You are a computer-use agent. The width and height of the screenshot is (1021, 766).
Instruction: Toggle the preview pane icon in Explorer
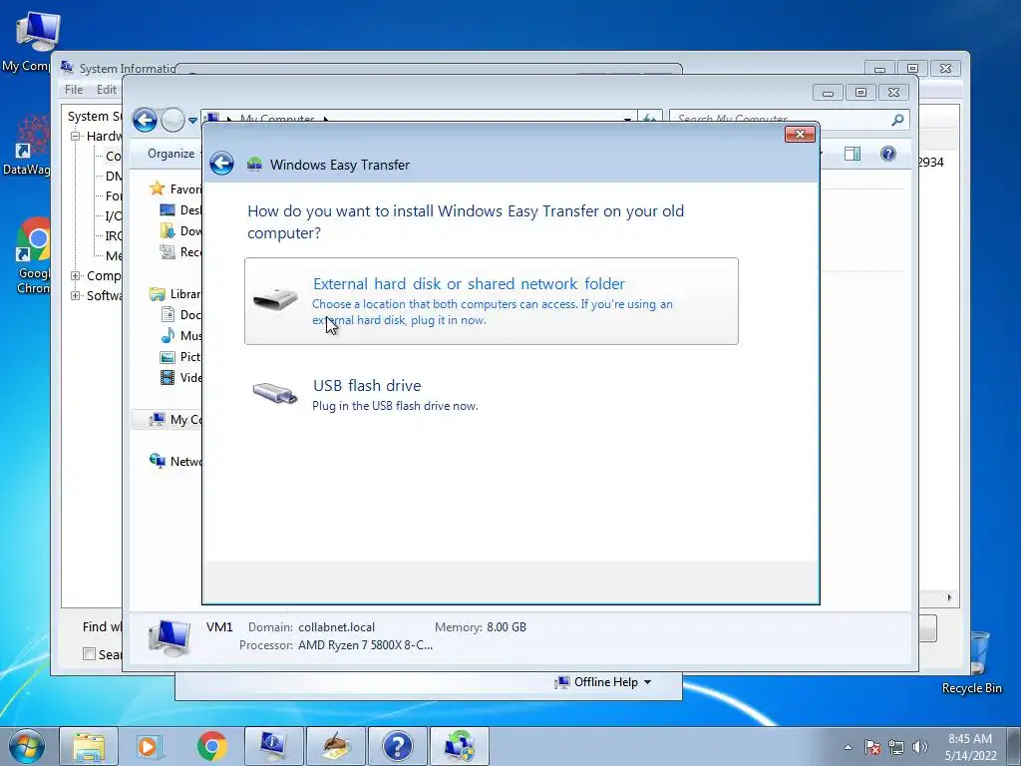[852, 154]
